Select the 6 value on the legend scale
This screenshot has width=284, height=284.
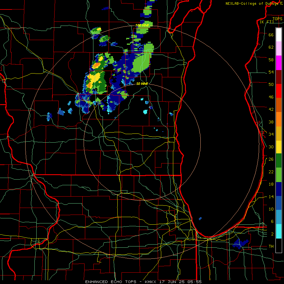tap(272, 221)
